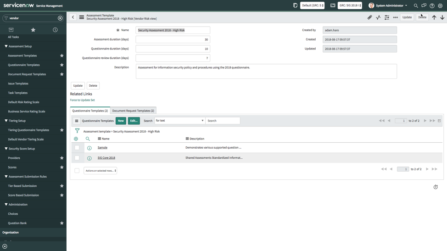
Task: Open the SIG Core 2018 record link
Action: tap(106, 158)
